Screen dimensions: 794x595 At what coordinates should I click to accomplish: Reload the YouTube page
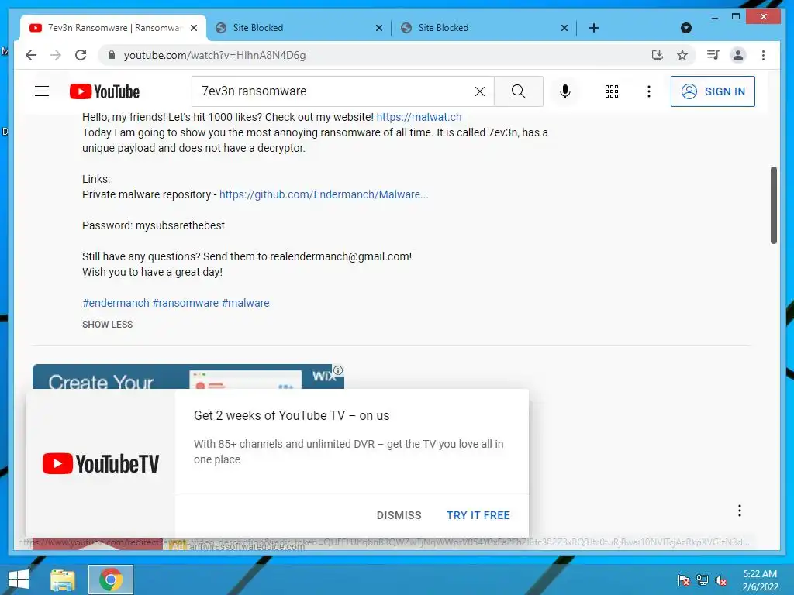point(81,55)
